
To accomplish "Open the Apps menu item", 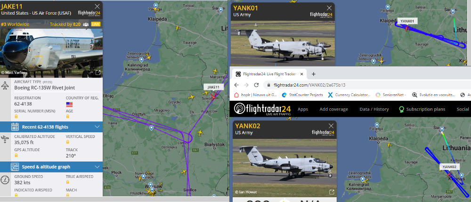I will (x=302, y=109).
